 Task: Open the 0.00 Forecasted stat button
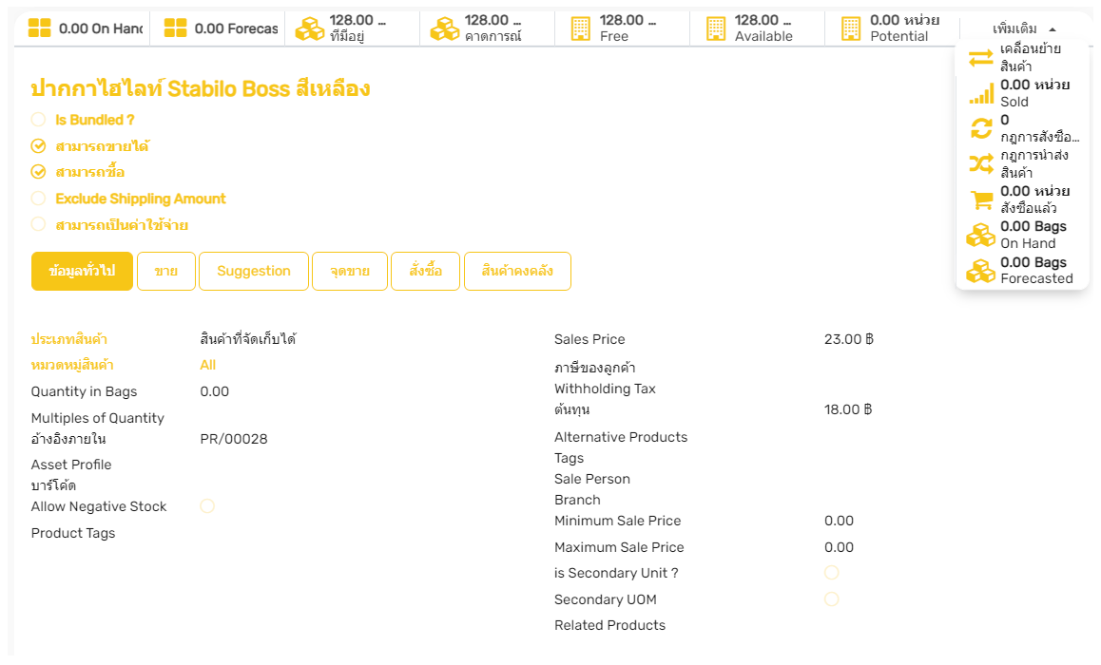[218, 28]
